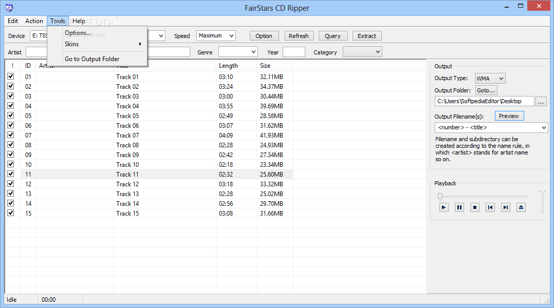The height and width of the screenshot is (308, 554).
Task: Click the Idle status bar text
Action: 12,300
